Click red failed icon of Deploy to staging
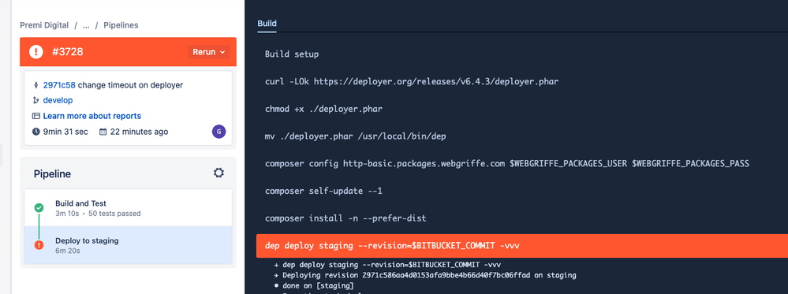This screenshot has width=788, height=294. point(39,245)
